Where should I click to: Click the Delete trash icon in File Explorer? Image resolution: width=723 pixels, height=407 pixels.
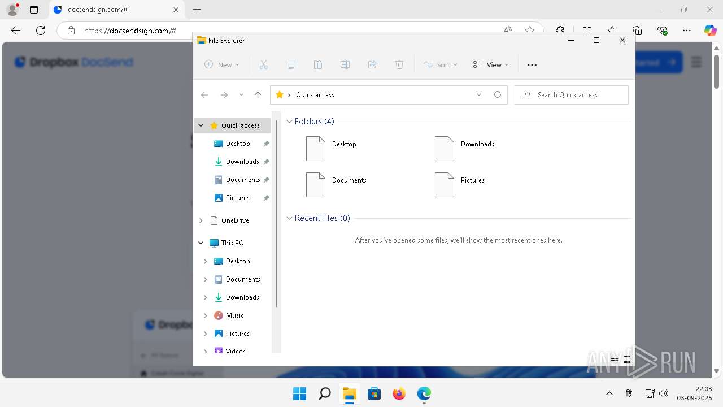(x=399, y=65)
